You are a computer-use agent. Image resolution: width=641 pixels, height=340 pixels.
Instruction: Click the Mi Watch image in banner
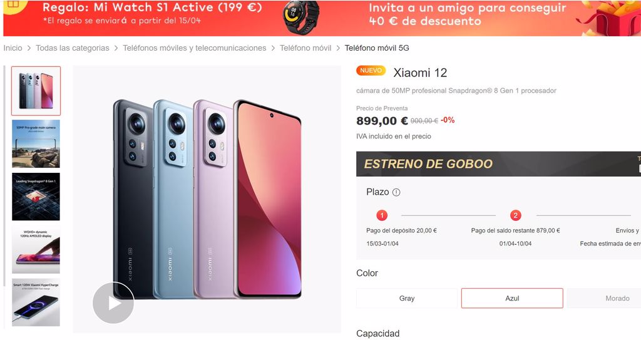tap(301, 16)
